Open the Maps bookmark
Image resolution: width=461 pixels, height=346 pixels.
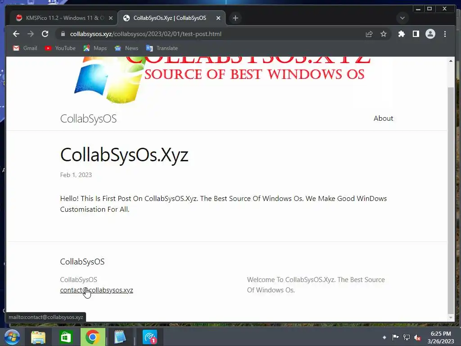[95, 48]
